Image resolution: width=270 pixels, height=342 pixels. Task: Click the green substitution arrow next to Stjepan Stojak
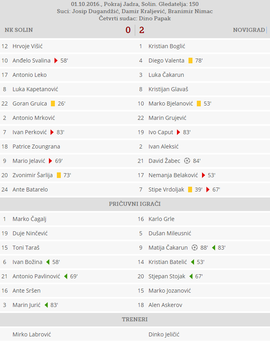coord(191,276)
